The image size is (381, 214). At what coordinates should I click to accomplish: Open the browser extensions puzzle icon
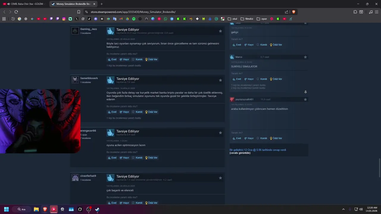pyautogui.click(x=355, y=12)
